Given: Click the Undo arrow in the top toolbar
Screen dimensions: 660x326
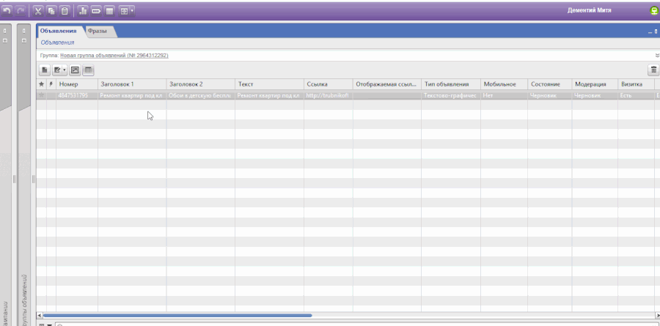Looking at the screenshot, I should [x=7, y=11].
